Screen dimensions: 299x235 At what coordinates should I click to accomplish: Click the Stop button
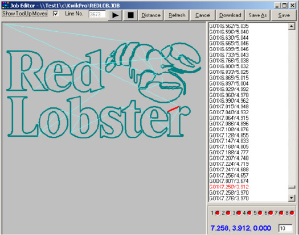click(130, 15)
